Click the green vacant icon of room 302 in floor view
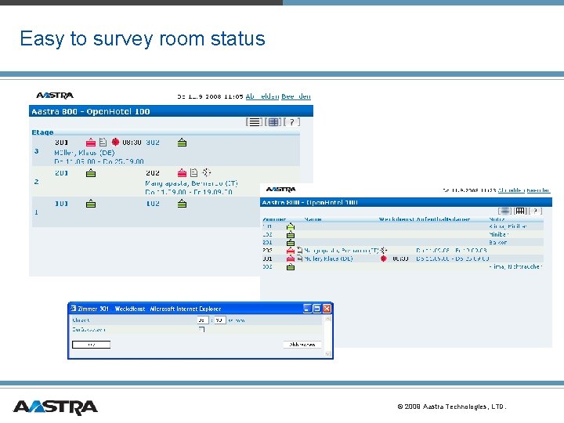 [182, 143]
